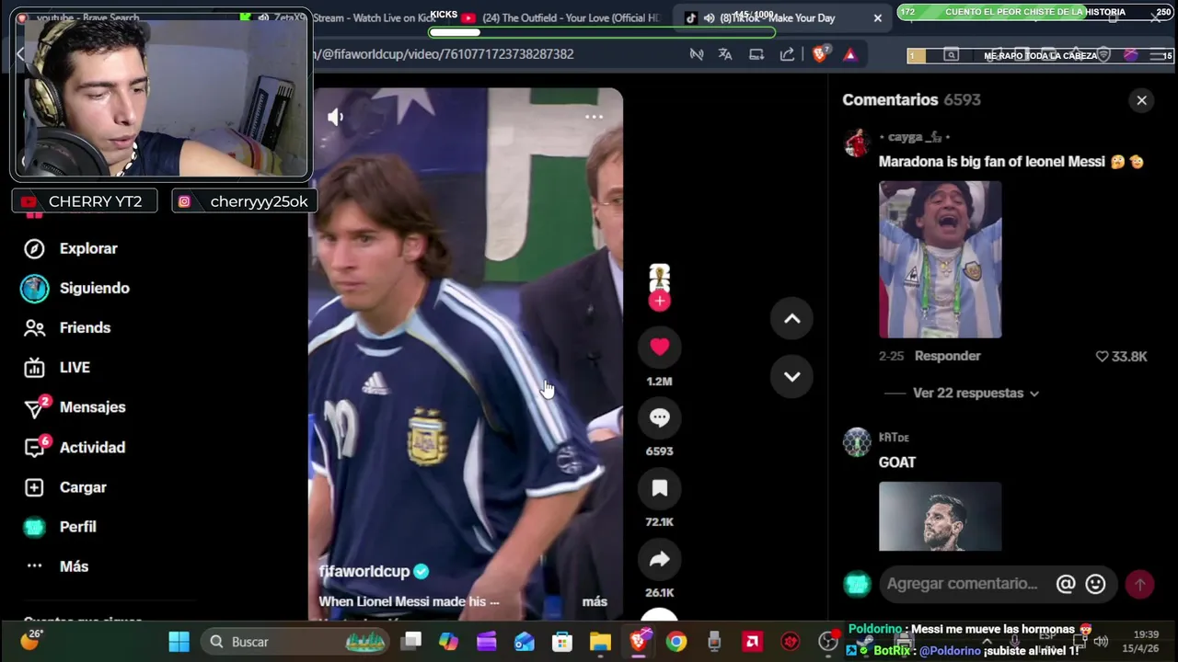
Task: Open the Brave Rewards triangle icon
Action: (849, 54)
